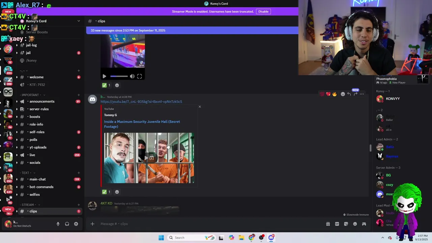Expand the Konvy's Cord server dropdown
Screen dimensions: 432x243
pyautogui.click(x=79, y=21)
